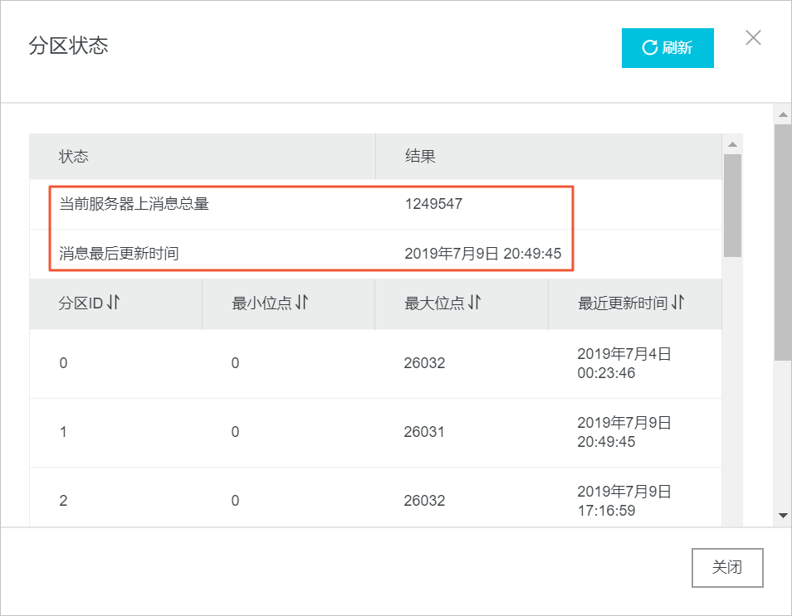The width and height of the screenshot is (792, 616).
Task: Sort by 分区ID column arrows
Action: (114, 303)
